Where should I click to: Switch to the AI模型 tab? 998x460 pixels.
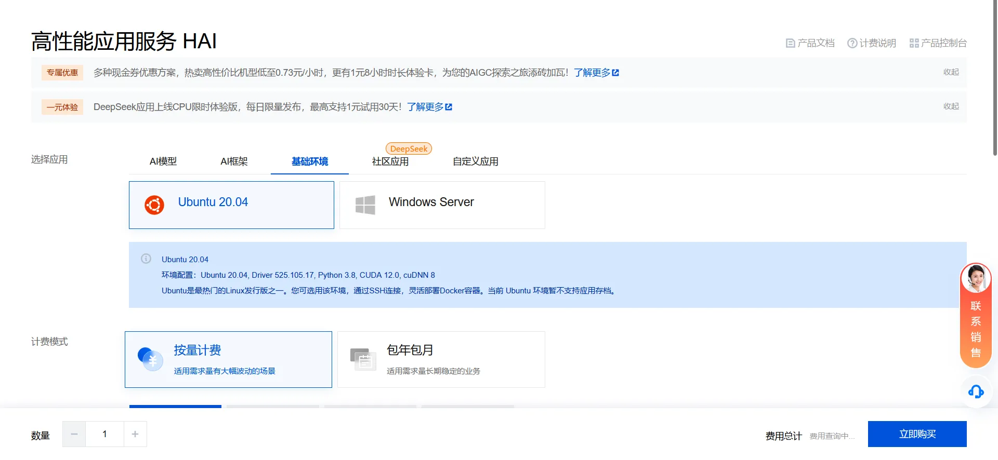163,161
